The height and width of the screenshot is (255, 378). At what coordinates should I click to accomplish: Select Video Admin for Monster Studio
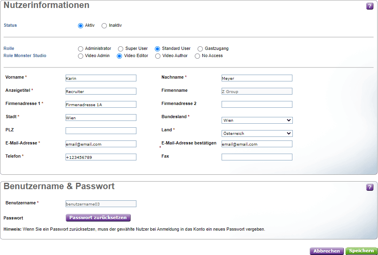pos(80,56)
